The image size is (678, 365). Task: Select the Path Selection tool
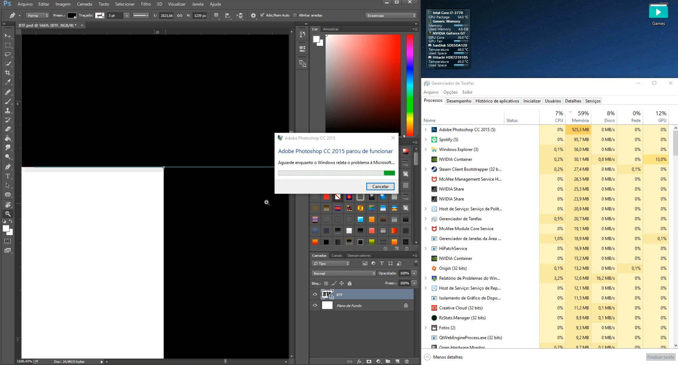click(8, 185)
